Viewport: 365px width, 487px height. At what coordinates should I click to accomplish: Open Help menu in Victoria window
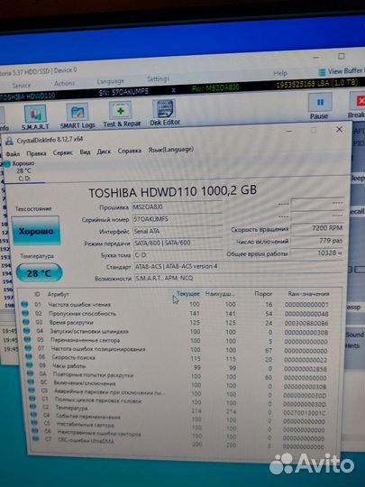pos(280,73)
